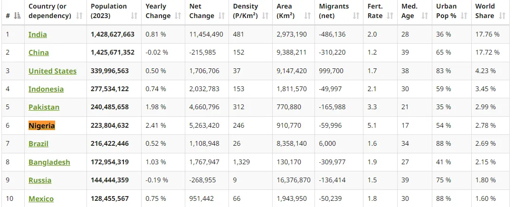
Task: Click Yearly Change sort arrows
Action: pyautogui.click(x=178, y=16)
